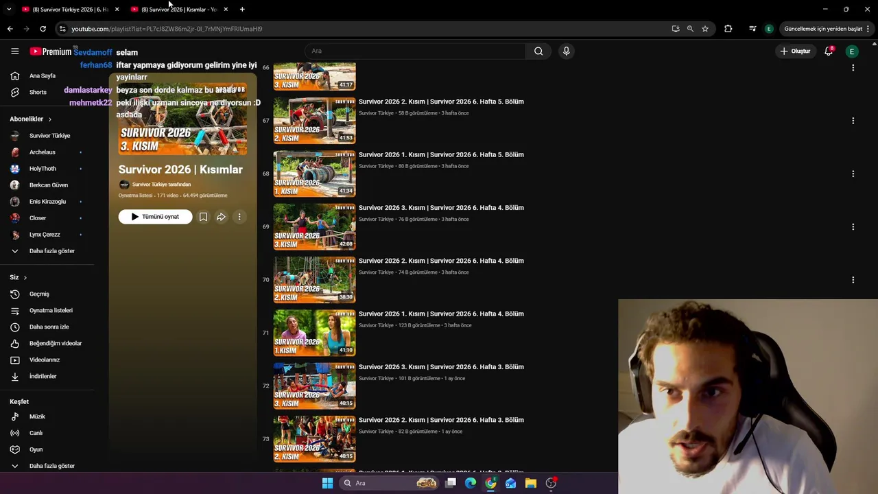The image size is (878, 494).
Task: Bookmark this page with the star
Action: [x=705, y=29]
